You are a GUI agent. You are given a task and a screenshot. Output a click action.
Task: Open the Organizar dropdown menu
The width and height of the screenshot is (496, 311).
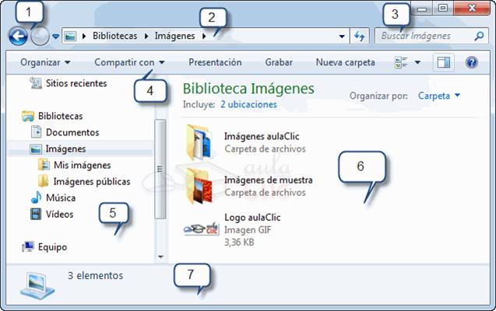pos(45,62)
